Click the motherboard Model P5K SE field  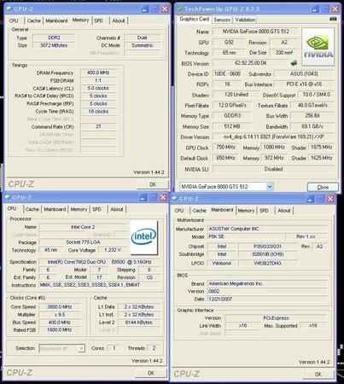click(246, 236)
